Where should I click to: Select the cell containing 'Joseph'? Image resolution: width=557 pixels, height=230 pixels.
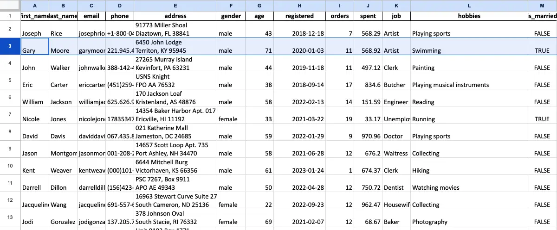coord(35,29)
